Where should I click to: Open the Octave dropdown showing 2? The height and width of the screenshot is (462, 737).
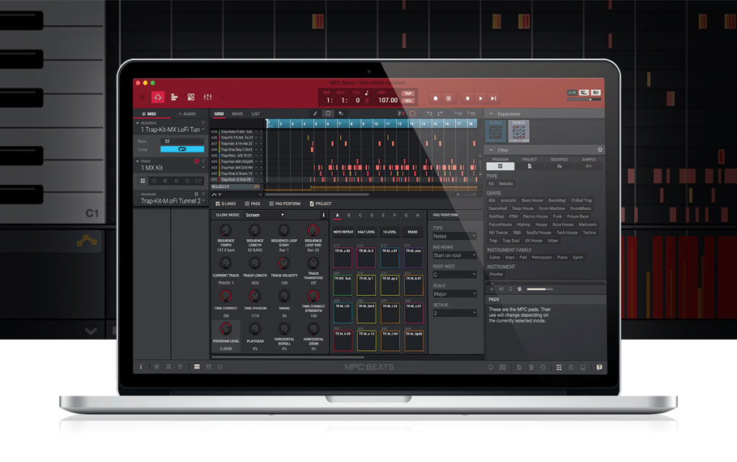click(x=454, y=314)
